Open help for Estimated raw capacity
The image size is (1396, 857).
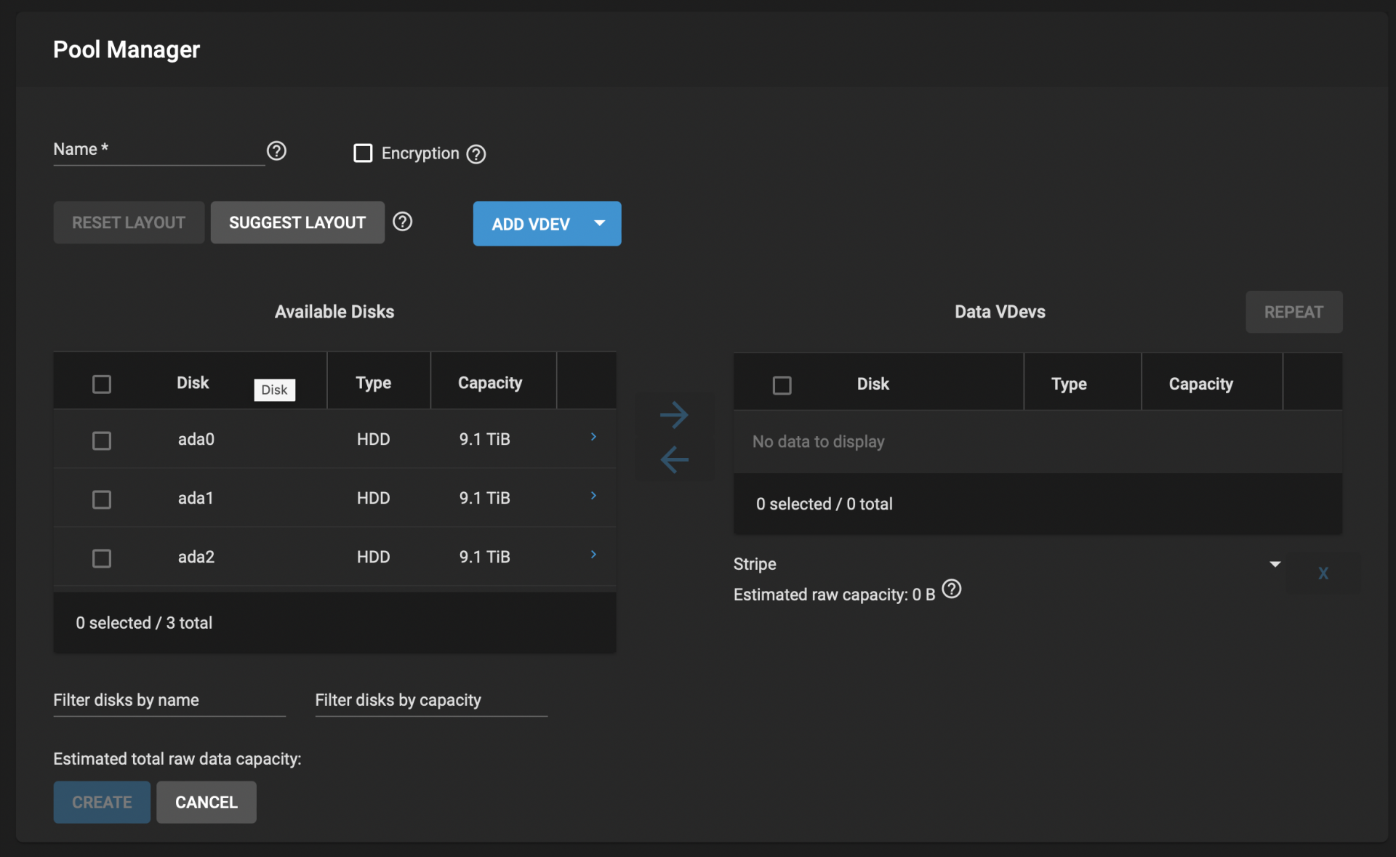click(x=952, y=589)
